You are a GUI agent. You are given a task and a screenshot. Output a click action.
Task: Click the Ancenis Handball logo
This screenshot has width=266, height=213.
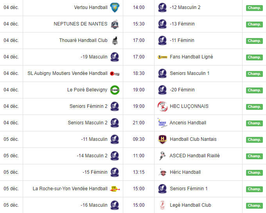(162, 123)
